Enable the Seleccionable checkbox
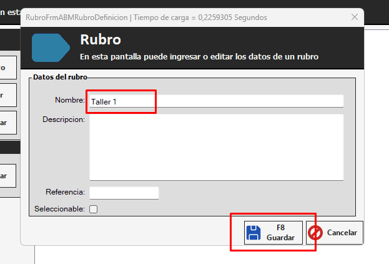 (x=94, y=209)
